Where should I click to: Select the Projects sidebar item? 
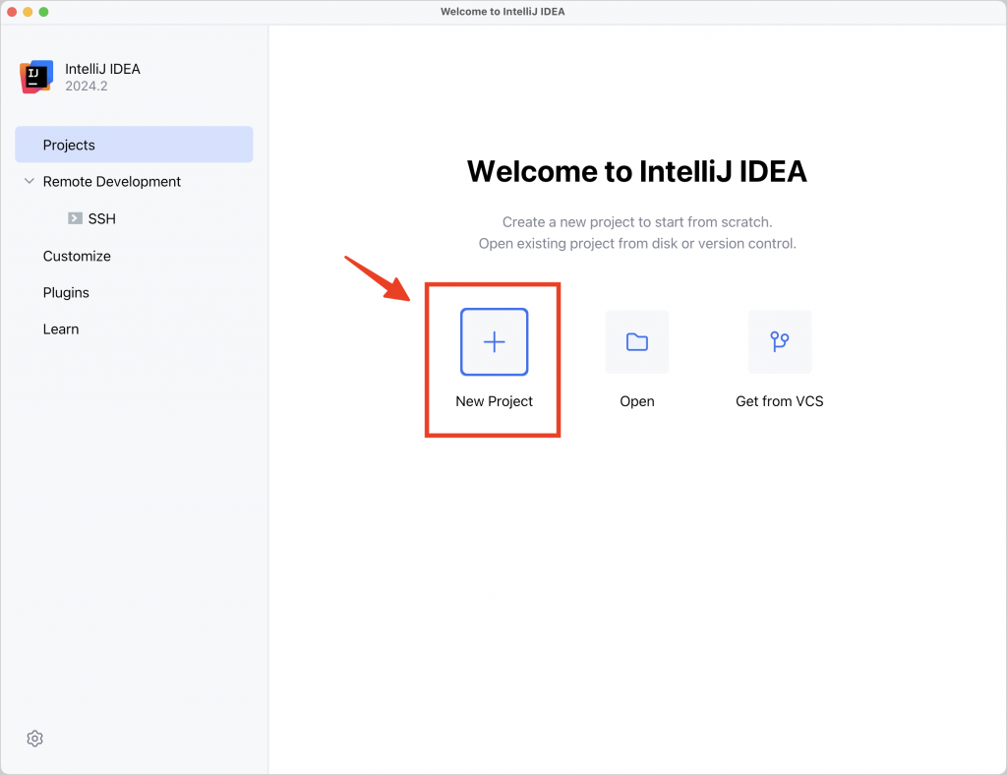click(x=134, y=145)
